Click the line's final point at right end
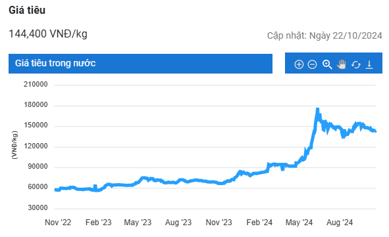389x237 pixels. (375, 131)
